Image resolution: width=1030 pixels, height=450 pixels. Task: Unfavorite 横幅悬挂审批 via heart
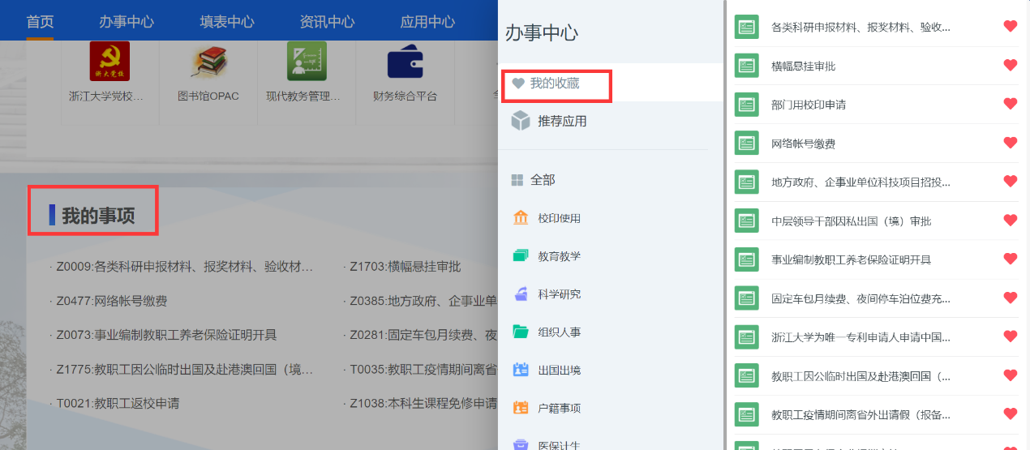click(x=1011, y=65)
